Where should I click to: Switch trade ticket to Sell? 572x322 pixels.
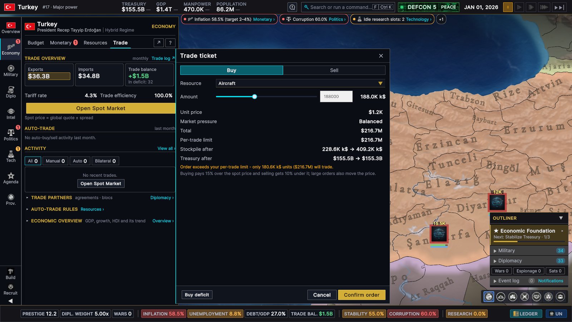pyautogui.click(x=334, y=70)
